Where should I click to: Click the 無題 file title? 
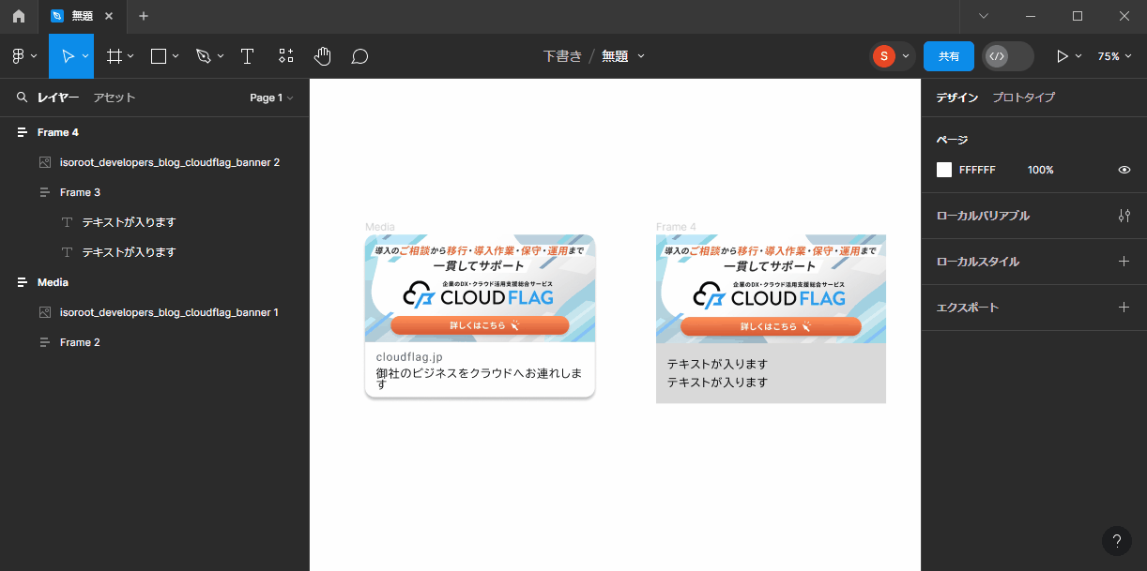point(615,56)
